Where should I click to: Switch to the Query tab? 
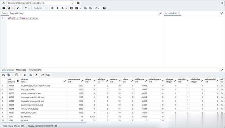pyautogui.click(x=5, y=13)
